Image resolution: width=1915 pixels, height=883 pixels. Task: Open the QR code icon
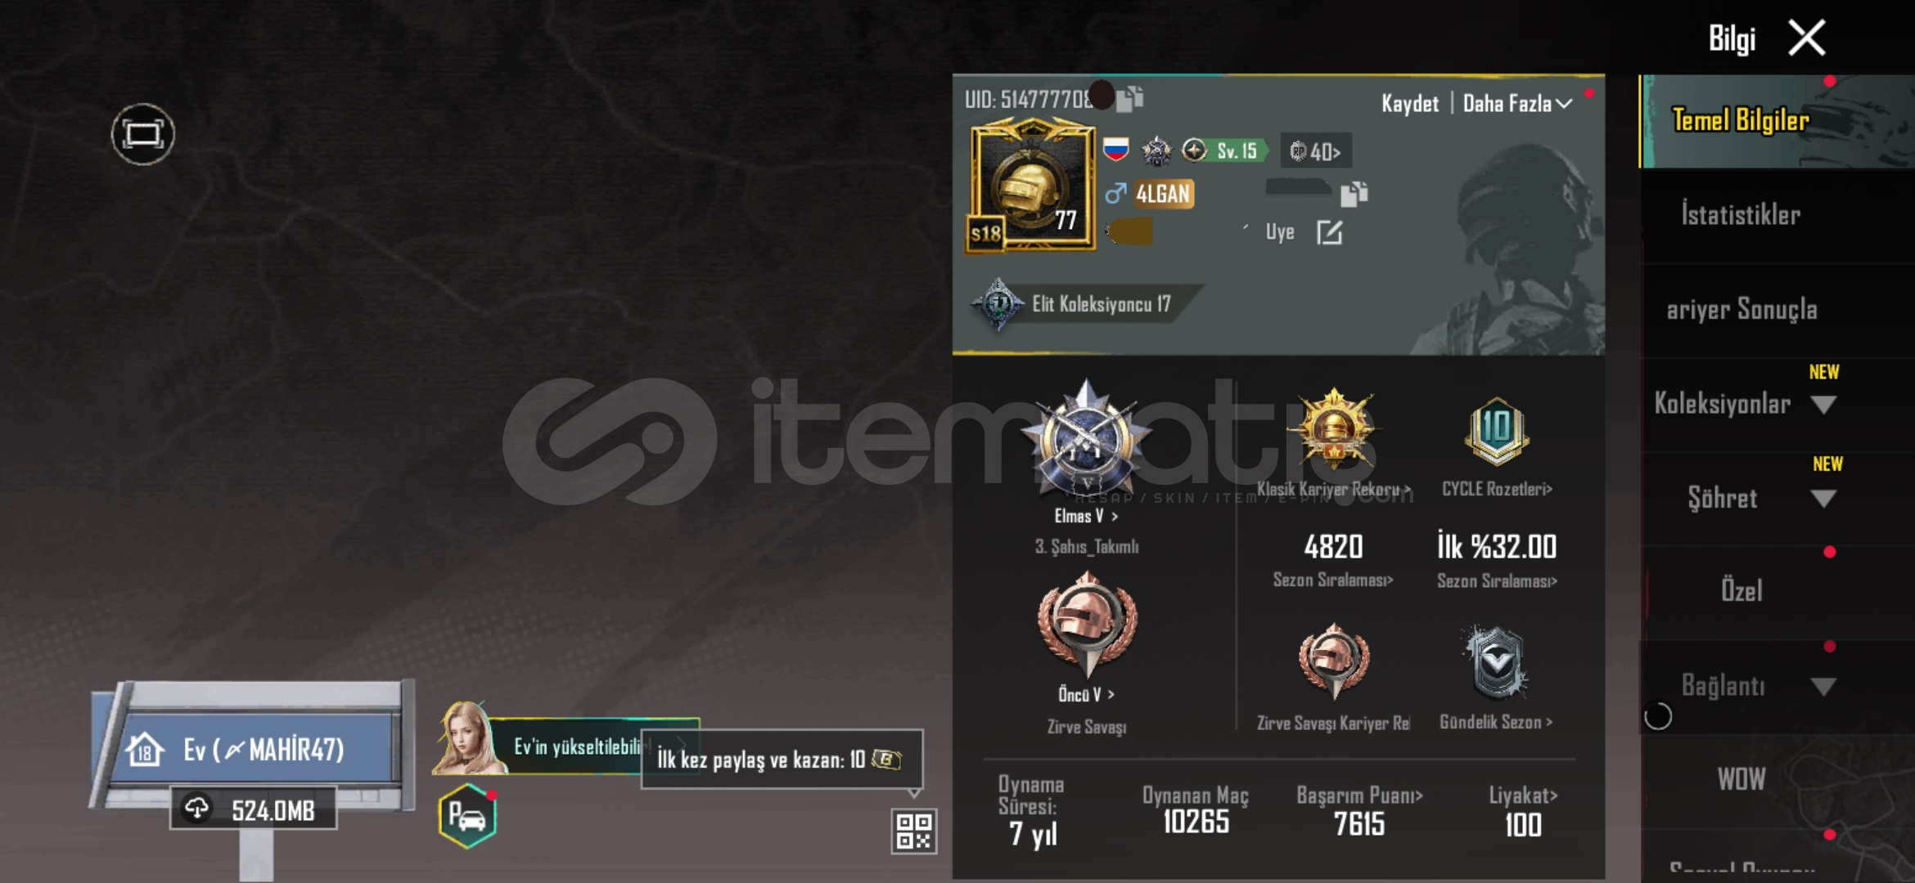click(913, 831)
